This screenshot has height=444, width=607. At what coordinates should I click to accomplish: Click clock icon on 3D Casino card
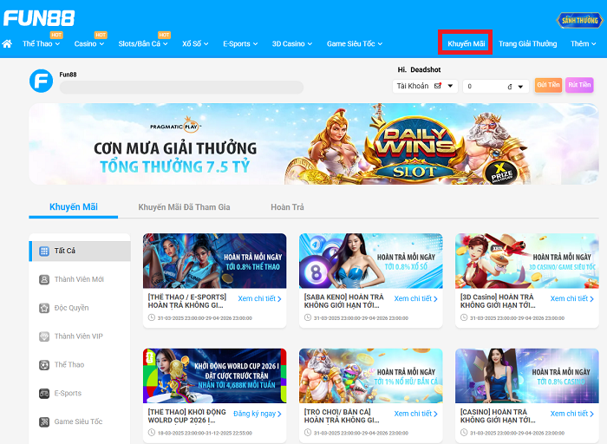tap(464, 317)
